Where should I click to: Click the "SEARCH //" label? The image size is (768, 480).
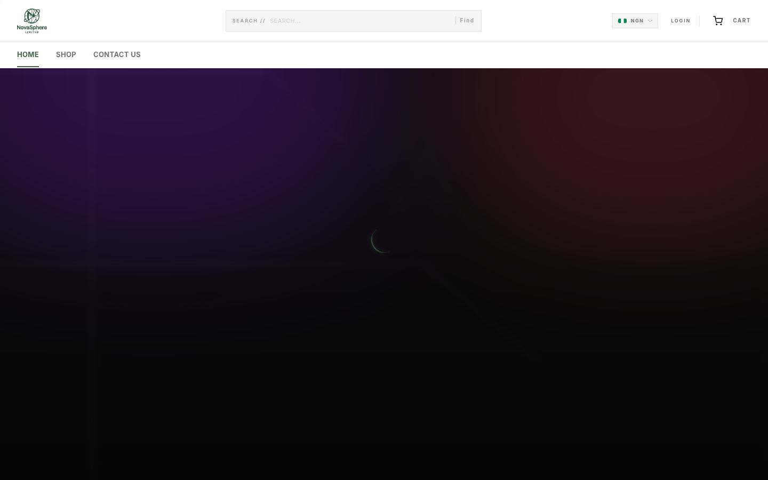tap(249, 21)
